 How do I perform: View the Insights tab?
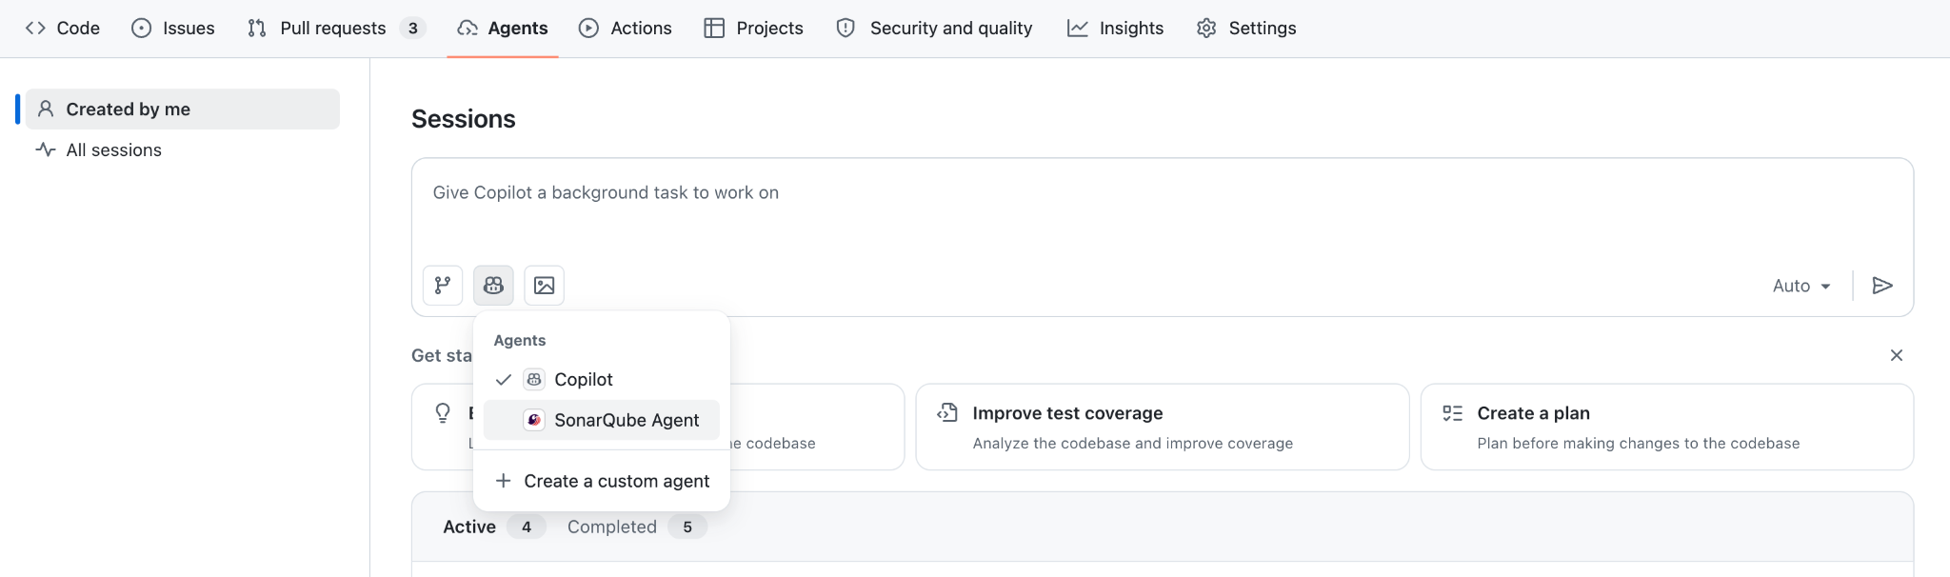point(1115,28)
